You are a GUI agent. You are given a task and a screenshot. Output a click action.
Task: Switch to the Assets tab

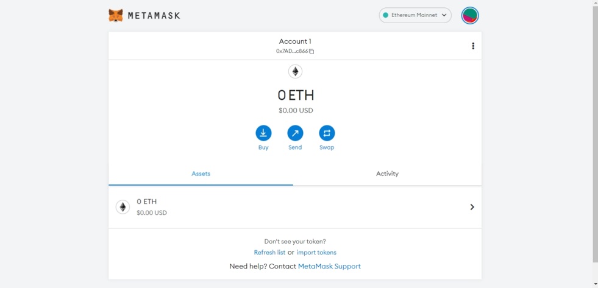click(201, 174)
